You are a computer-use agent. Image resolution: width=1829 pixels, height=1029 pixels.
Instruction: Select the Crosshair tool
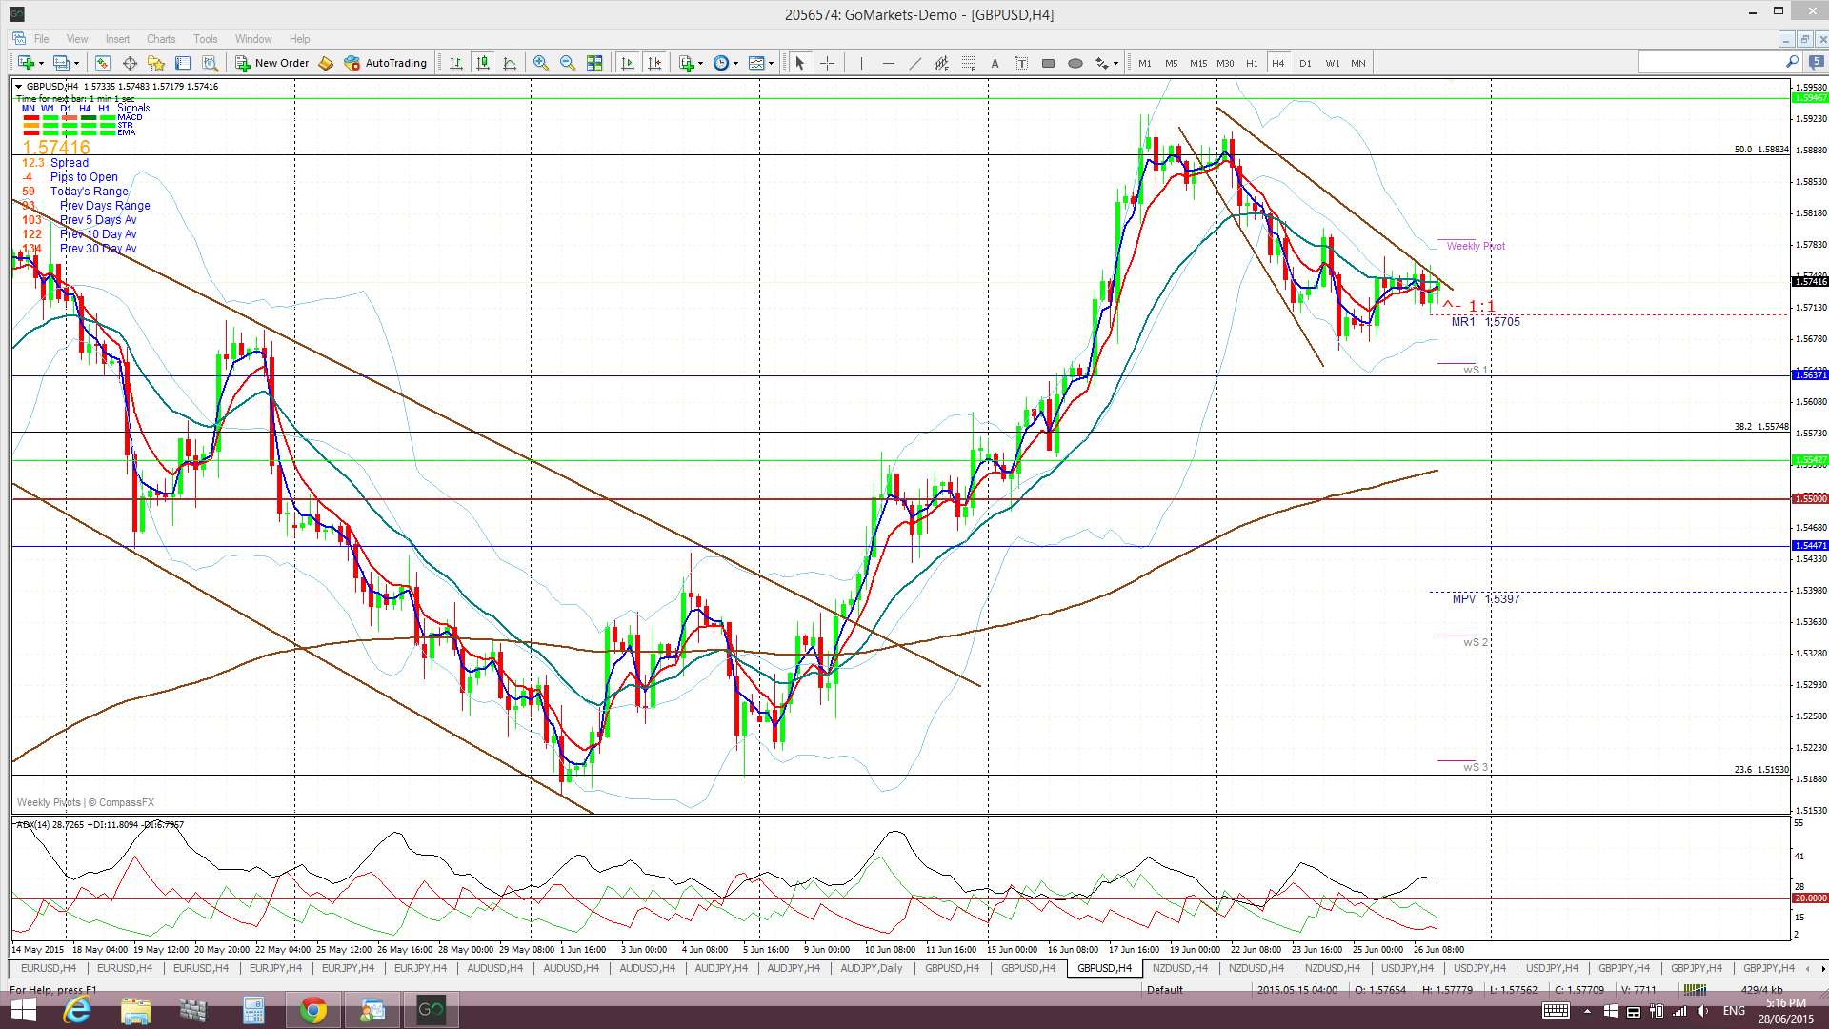827,63
